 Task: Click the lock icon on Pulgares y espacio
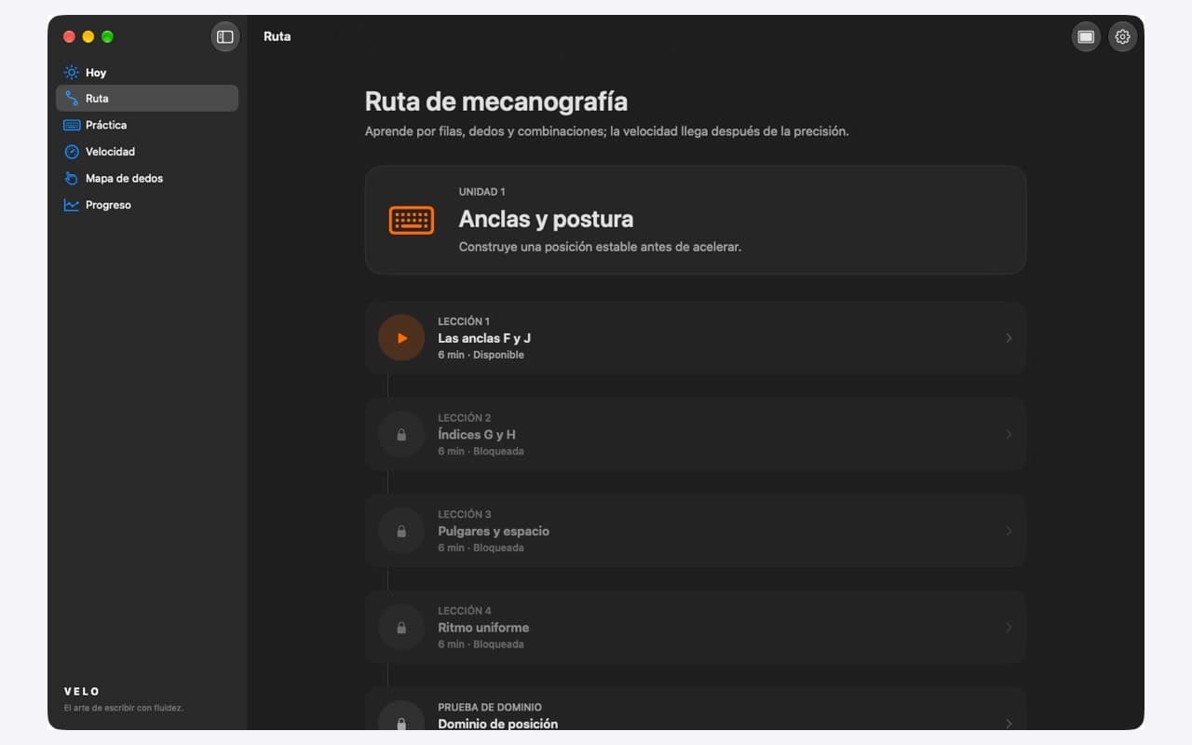coord(401,531)
